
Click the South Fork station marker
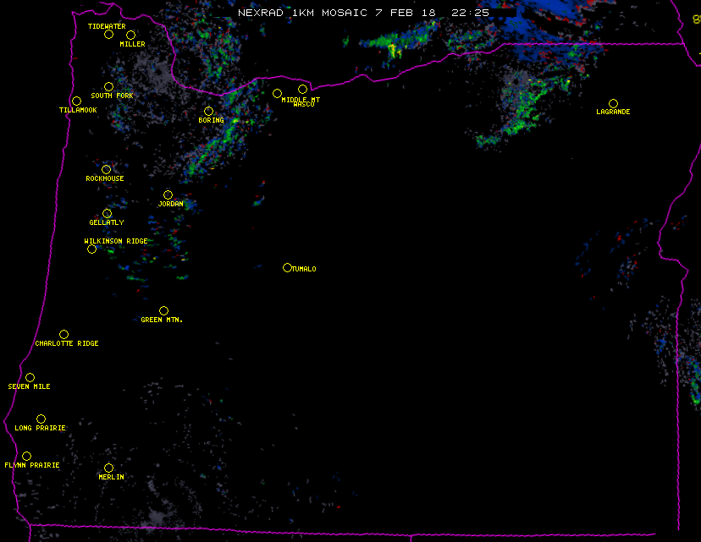click(x=108, y=86)
